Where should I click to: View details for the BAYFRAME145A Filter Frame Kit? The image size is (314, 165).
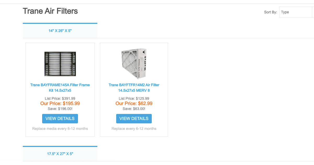[60, 118]
